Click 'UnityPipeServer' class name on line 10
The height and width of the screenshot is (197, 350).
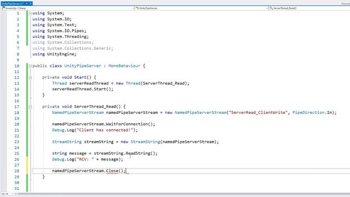tap(83, 66)
